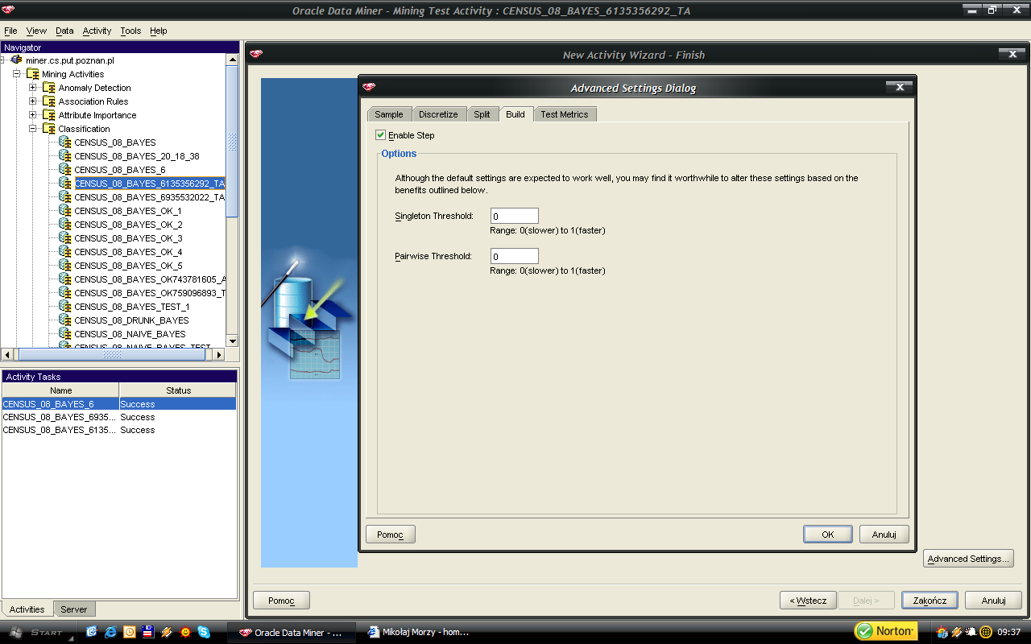Click the CENSUS_08_BAYES_6 activity icon
The image size is (1031, 644).
[x=65, y=169]
